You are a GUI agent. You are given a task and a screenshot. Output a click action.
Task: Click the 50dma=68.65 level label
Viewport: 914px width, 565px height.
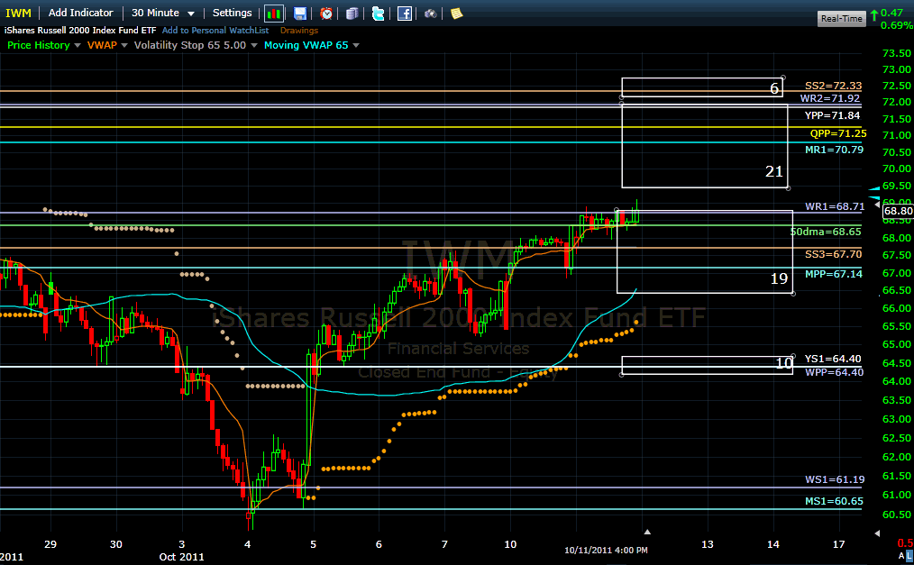[x=826, y=232]
